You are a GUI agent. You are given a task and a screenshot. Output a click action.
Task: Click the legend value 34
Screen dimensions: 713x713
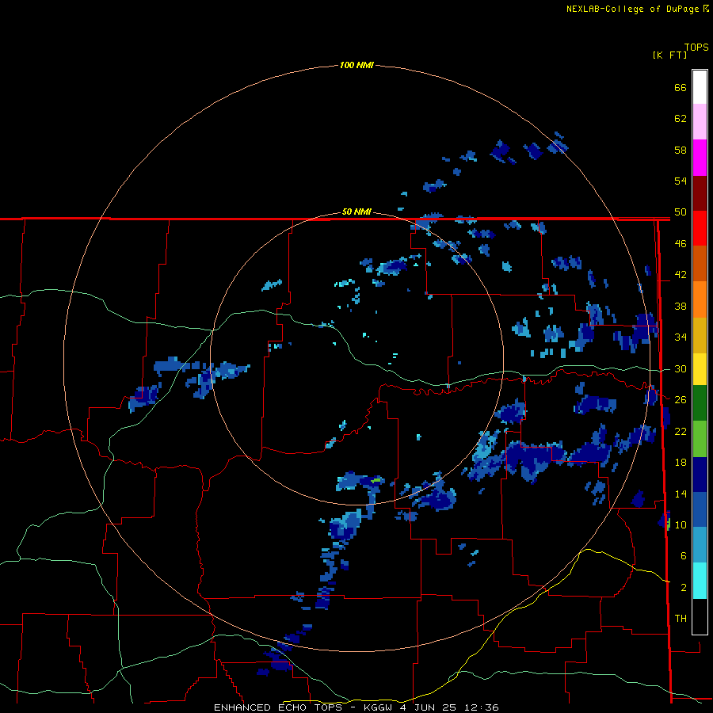coord(681,337)
